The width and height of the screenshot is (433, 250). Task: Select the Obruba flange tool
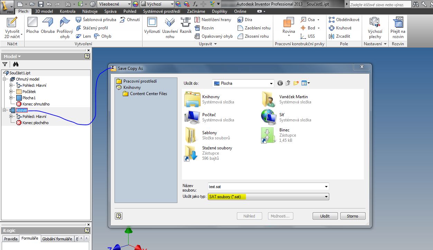[48, 23]
